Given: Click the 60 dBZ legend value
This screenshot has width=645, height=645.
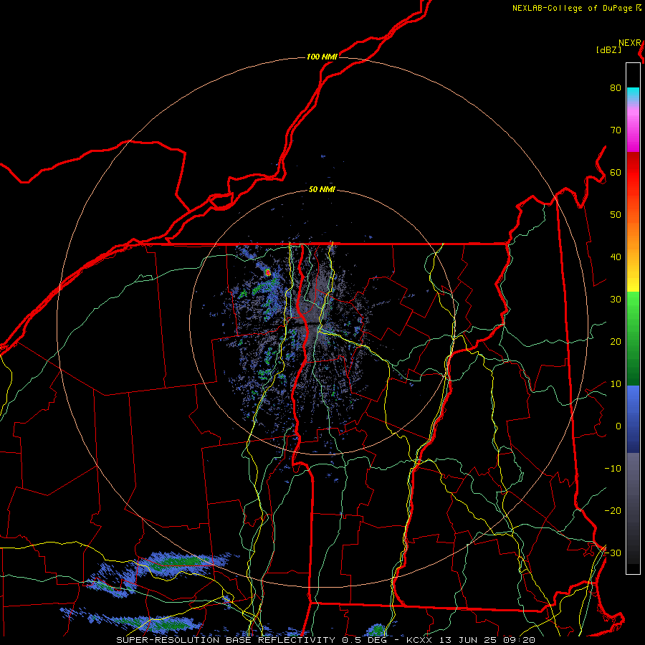Looking at the screenshot, I should (616, 172).
